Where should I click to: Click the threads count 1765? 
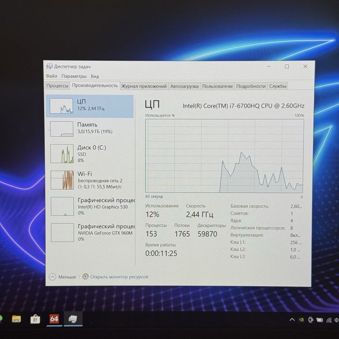[x=182, y=234]
